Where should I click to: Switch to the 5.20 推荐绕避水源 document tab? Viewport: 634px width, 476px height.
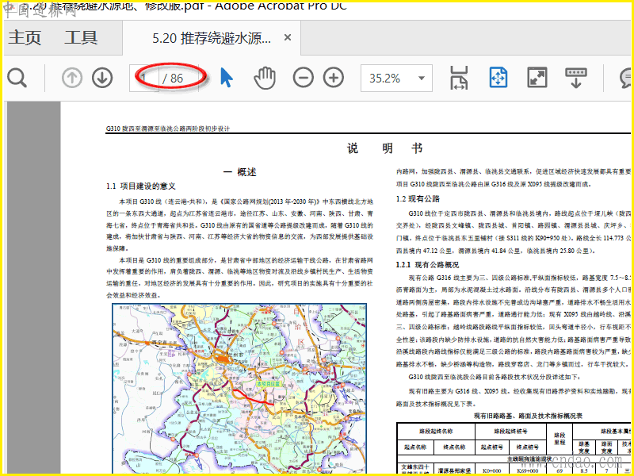(212, 38)
